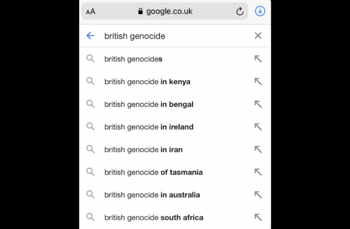Image resolution: width=350 pixels, height=229 pixels.
Task: Tap the Safari reader text size AA icon
Action: [x=91, y=12]
